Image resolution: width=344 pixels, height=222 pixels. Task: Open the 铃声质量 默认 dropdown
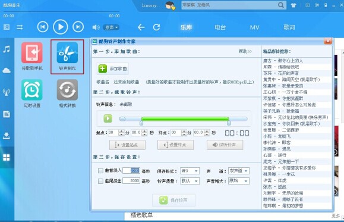190,181
